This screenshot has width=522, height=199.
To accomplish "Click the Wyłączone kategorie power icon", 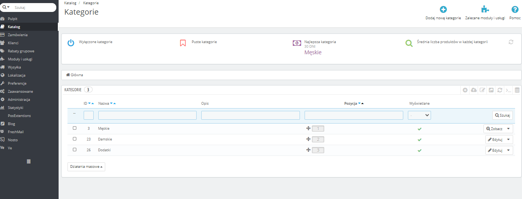I will [x=71, y=43].
